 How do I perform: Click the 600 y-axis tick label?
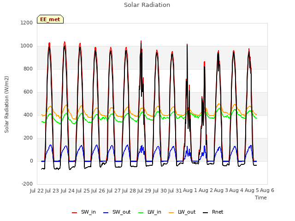tap(28, 92)
